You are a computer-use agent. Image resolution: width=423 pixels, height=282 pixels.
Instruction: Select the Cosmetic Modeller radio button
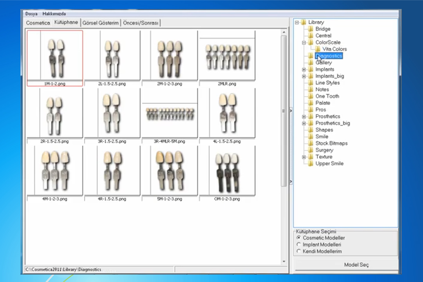[x=298, y=238]
